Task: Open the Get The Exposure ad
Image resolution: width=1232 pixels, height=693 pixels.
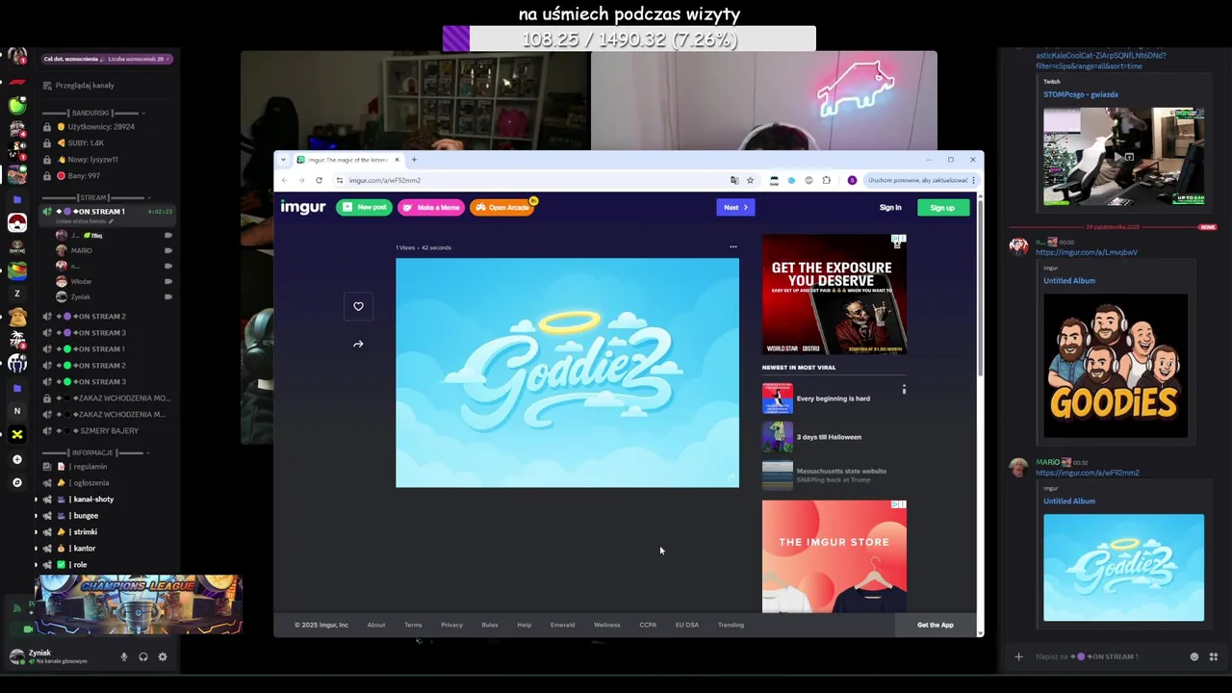Action: coord(834,295)
